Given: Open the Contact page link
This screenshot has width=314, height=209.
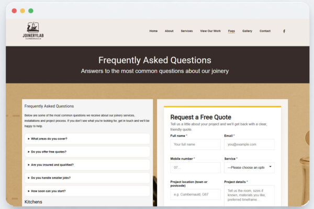Looking at the screenshot, I should point(265,31).
